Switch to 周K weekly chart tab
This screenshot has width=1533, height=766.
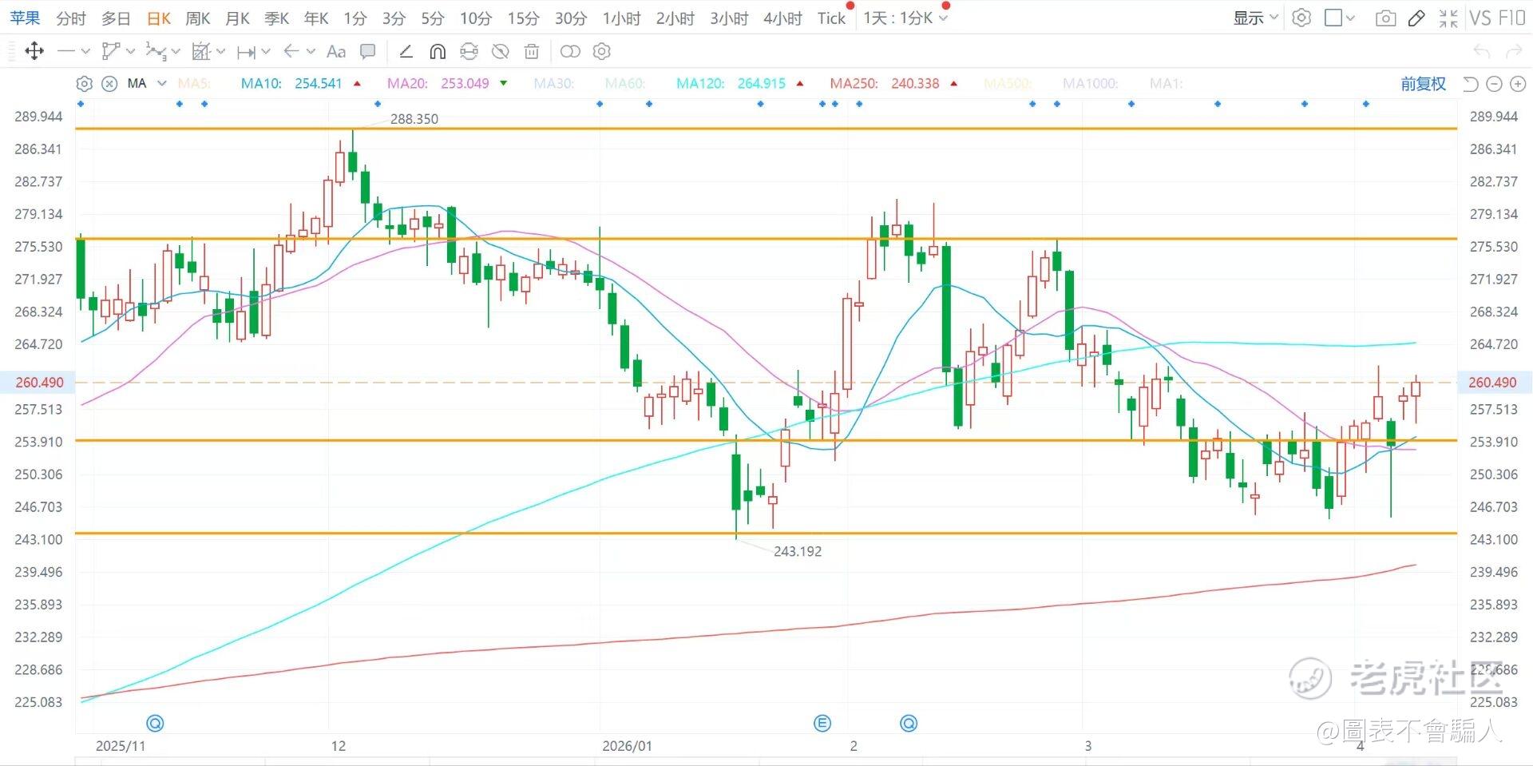pyautogui.click(x=197, y=18)
